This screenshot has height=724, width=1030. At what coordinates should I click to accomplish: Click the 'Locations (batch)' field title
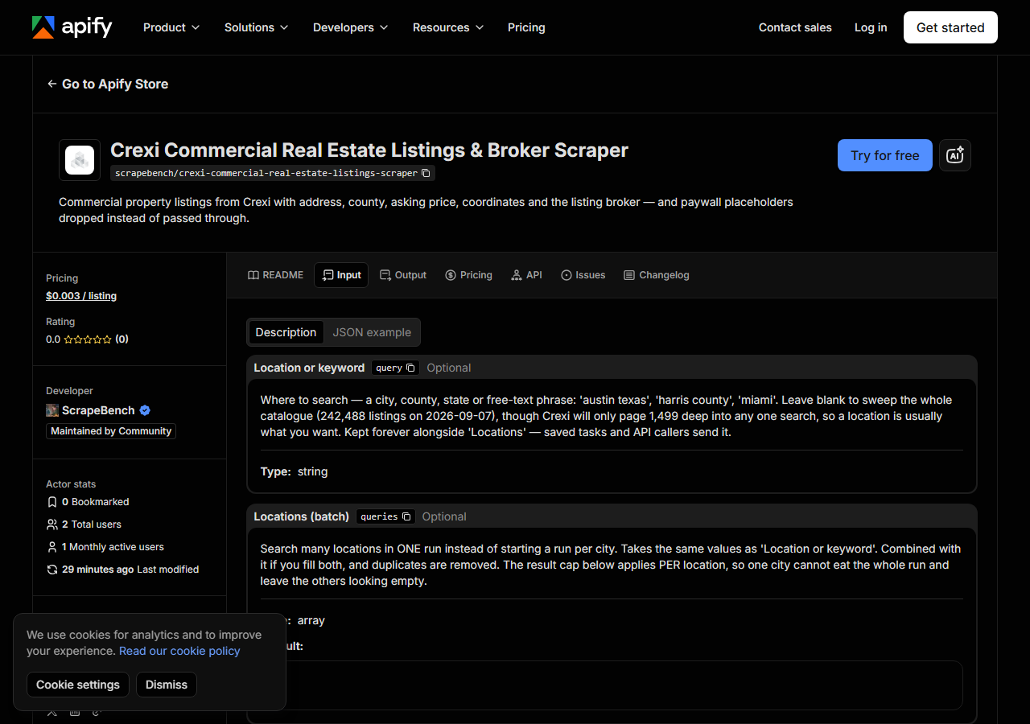point(302,516)
